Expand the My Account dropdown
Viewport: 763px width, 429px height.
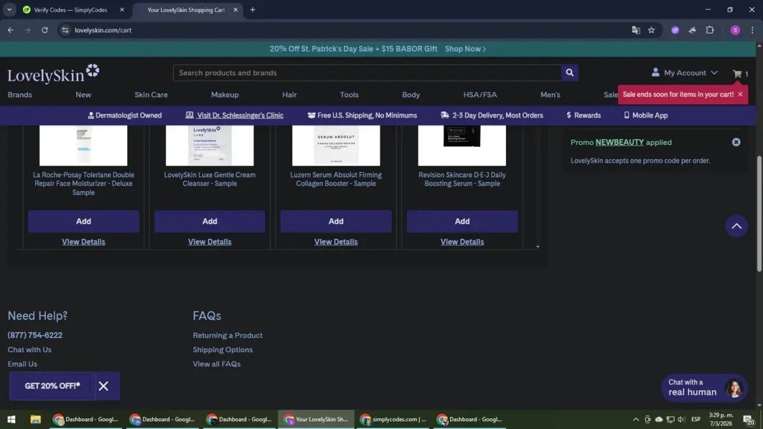(x=684, y=72)
